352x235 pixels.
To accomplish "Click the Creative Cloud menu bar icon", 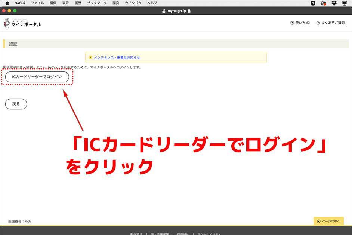I will [x=324, y=3].
